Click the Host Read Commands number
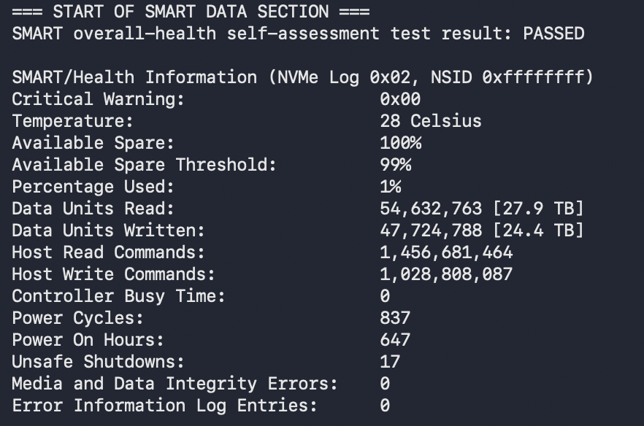 click(x=446, y=252)
